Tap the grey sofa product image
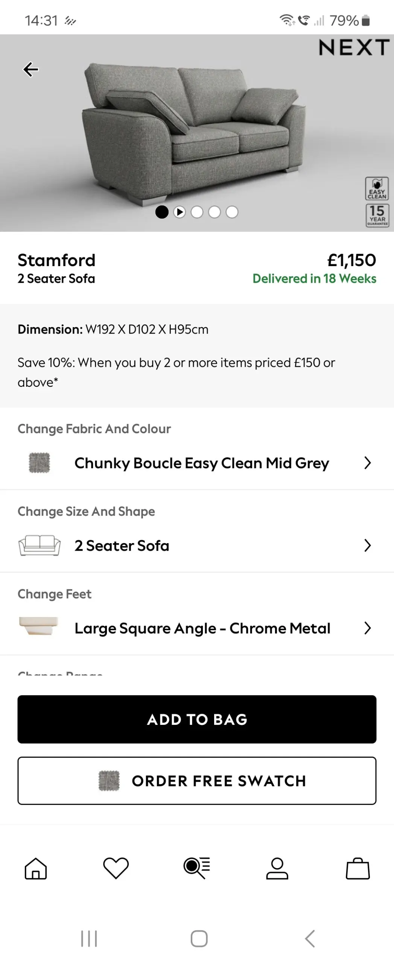The image size is (394, 965). click(x=194, y=132)
